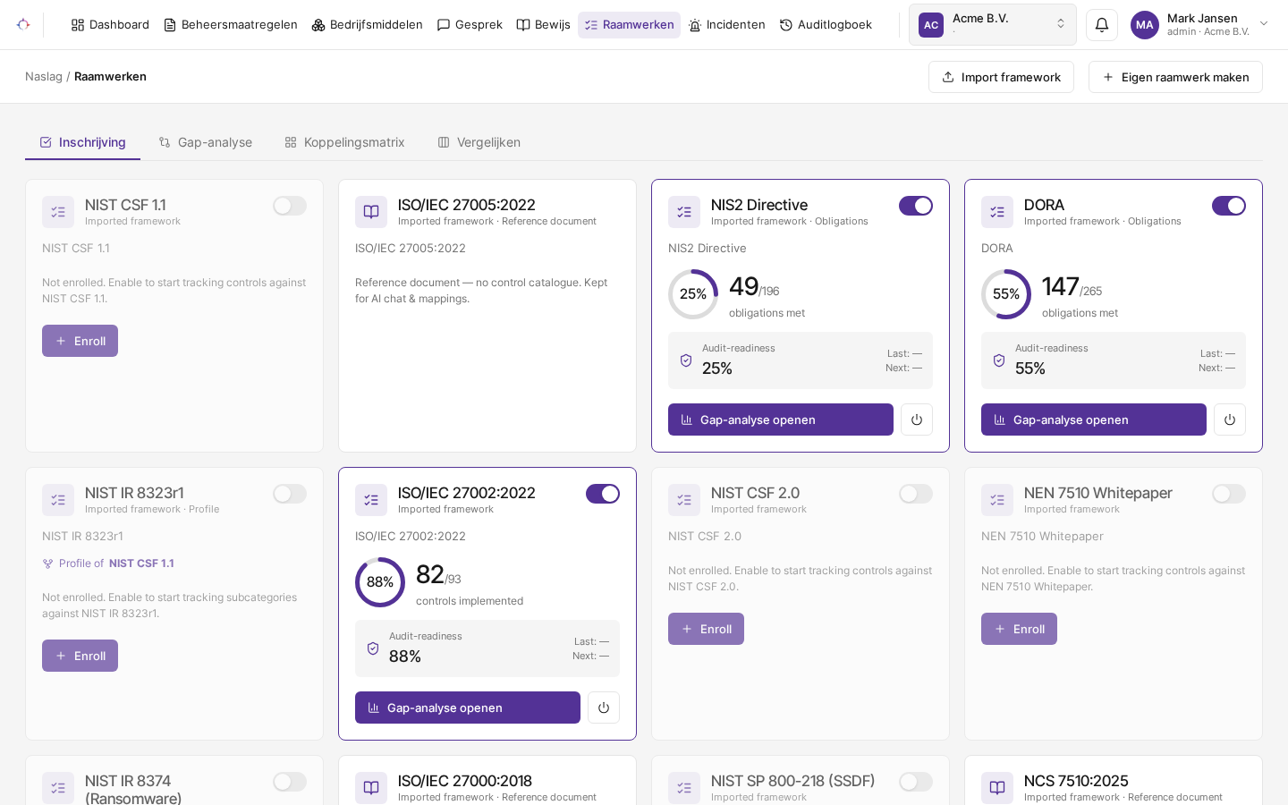Click the app logo in top-left corner
Screen dimensions: 1288x805
click(23, 25)
